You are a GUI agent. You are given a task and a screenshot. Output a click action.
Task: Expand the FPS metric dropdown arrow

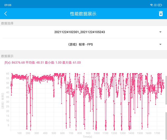(160, 44)
